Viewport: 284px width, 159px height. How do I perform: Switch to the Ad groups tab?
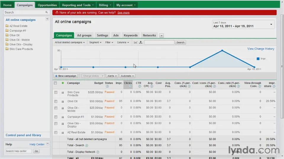pos(84,35)
